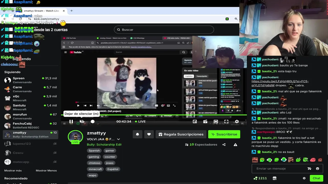Screen dimensions: 328x184
Task: Create a clip of the stream
Action: click(x=205, y=122)
